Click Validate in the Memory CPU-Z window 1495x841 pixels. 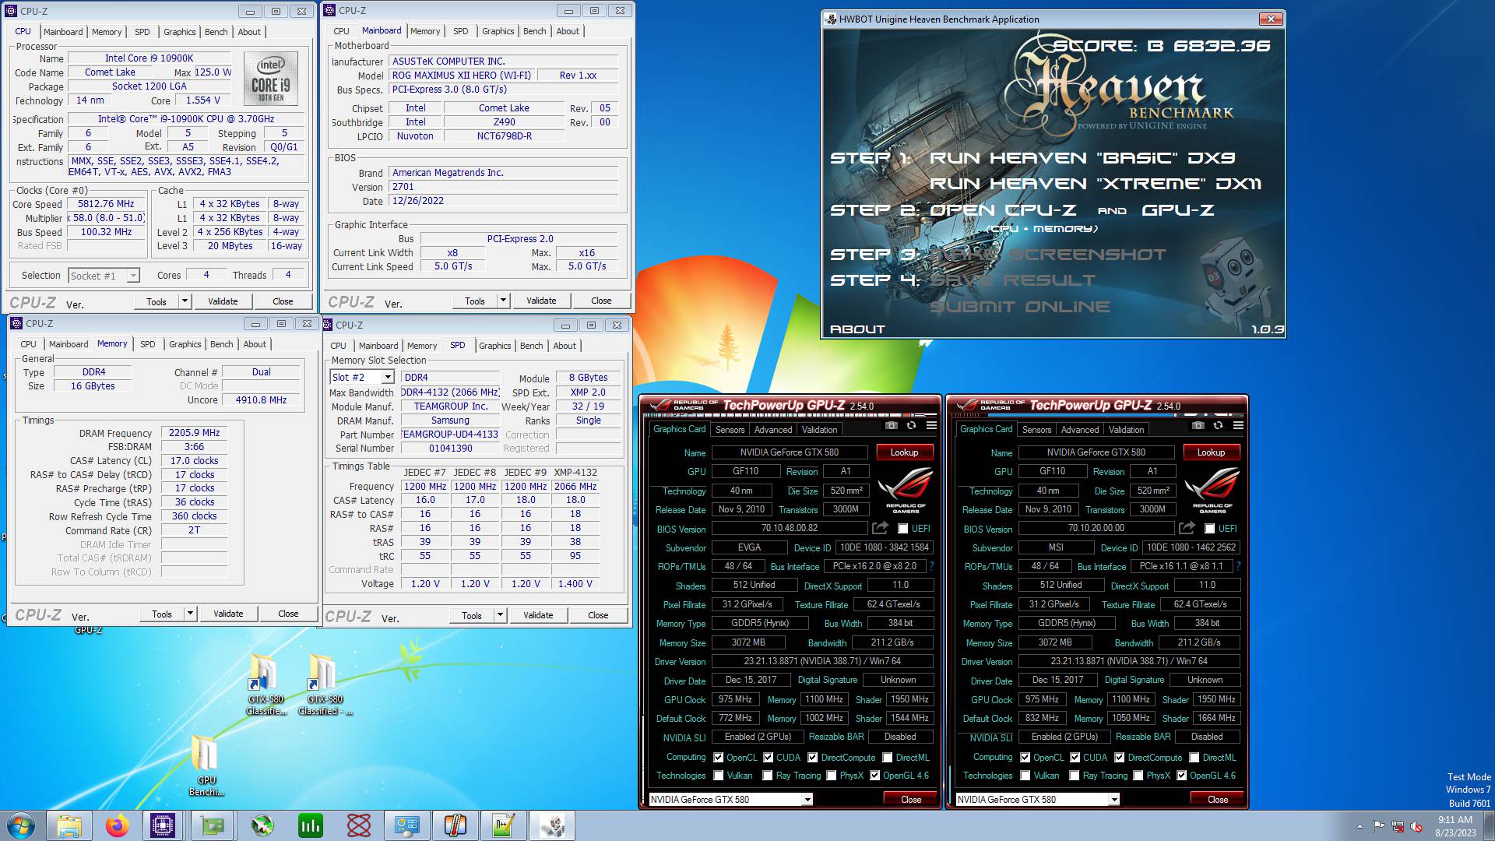point(228,614)
